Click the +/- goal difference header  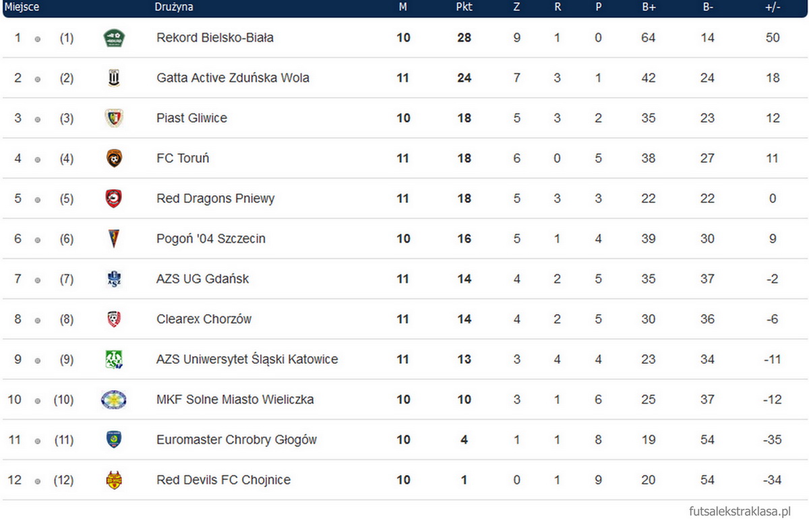(773, 7)
